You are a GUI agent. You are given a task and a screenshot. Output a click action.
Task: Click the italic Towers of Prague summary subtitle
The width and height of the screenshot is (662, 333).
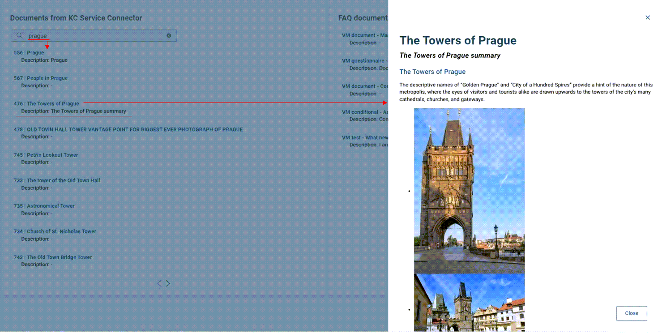coord(450,55)
